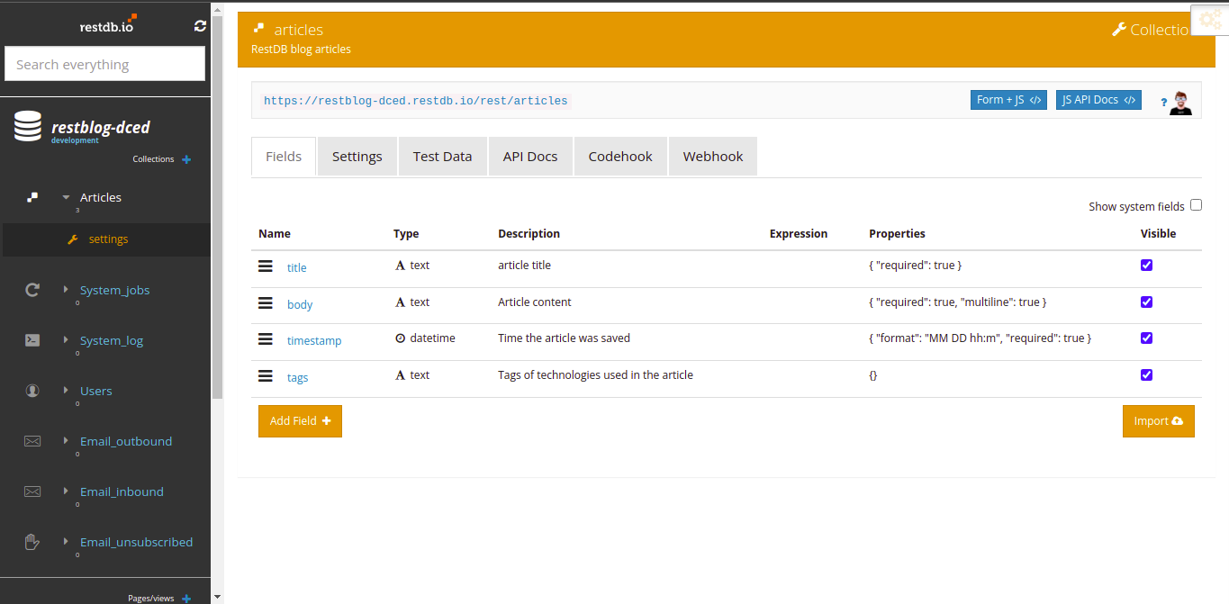Add a page/view with the plus icon
Image resolution: width=1229 pixels, height=604 pixels.
(186, 599)
